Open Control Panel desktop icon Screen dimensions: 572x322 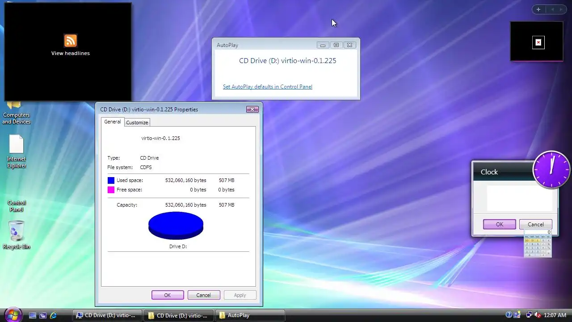tap(17, 206)
